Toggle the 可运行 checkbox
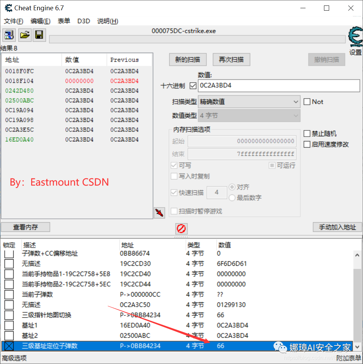Image resolution: width=363 pixels, height=364 pixels. pyautogui.click(x=272, y=165)
